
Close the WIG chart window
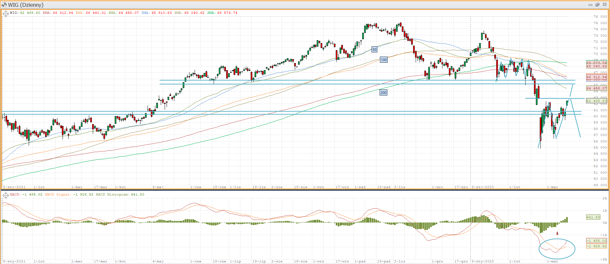tap(604, 5)
